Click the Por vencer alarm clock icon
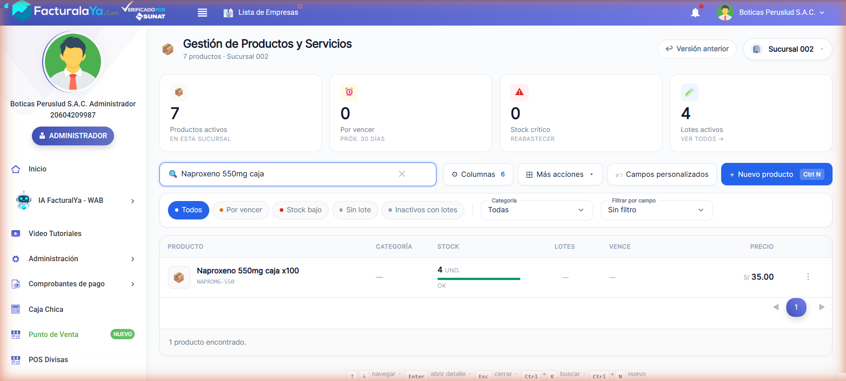Viewport: 846px width, 381px height. [x=349, y=92]
